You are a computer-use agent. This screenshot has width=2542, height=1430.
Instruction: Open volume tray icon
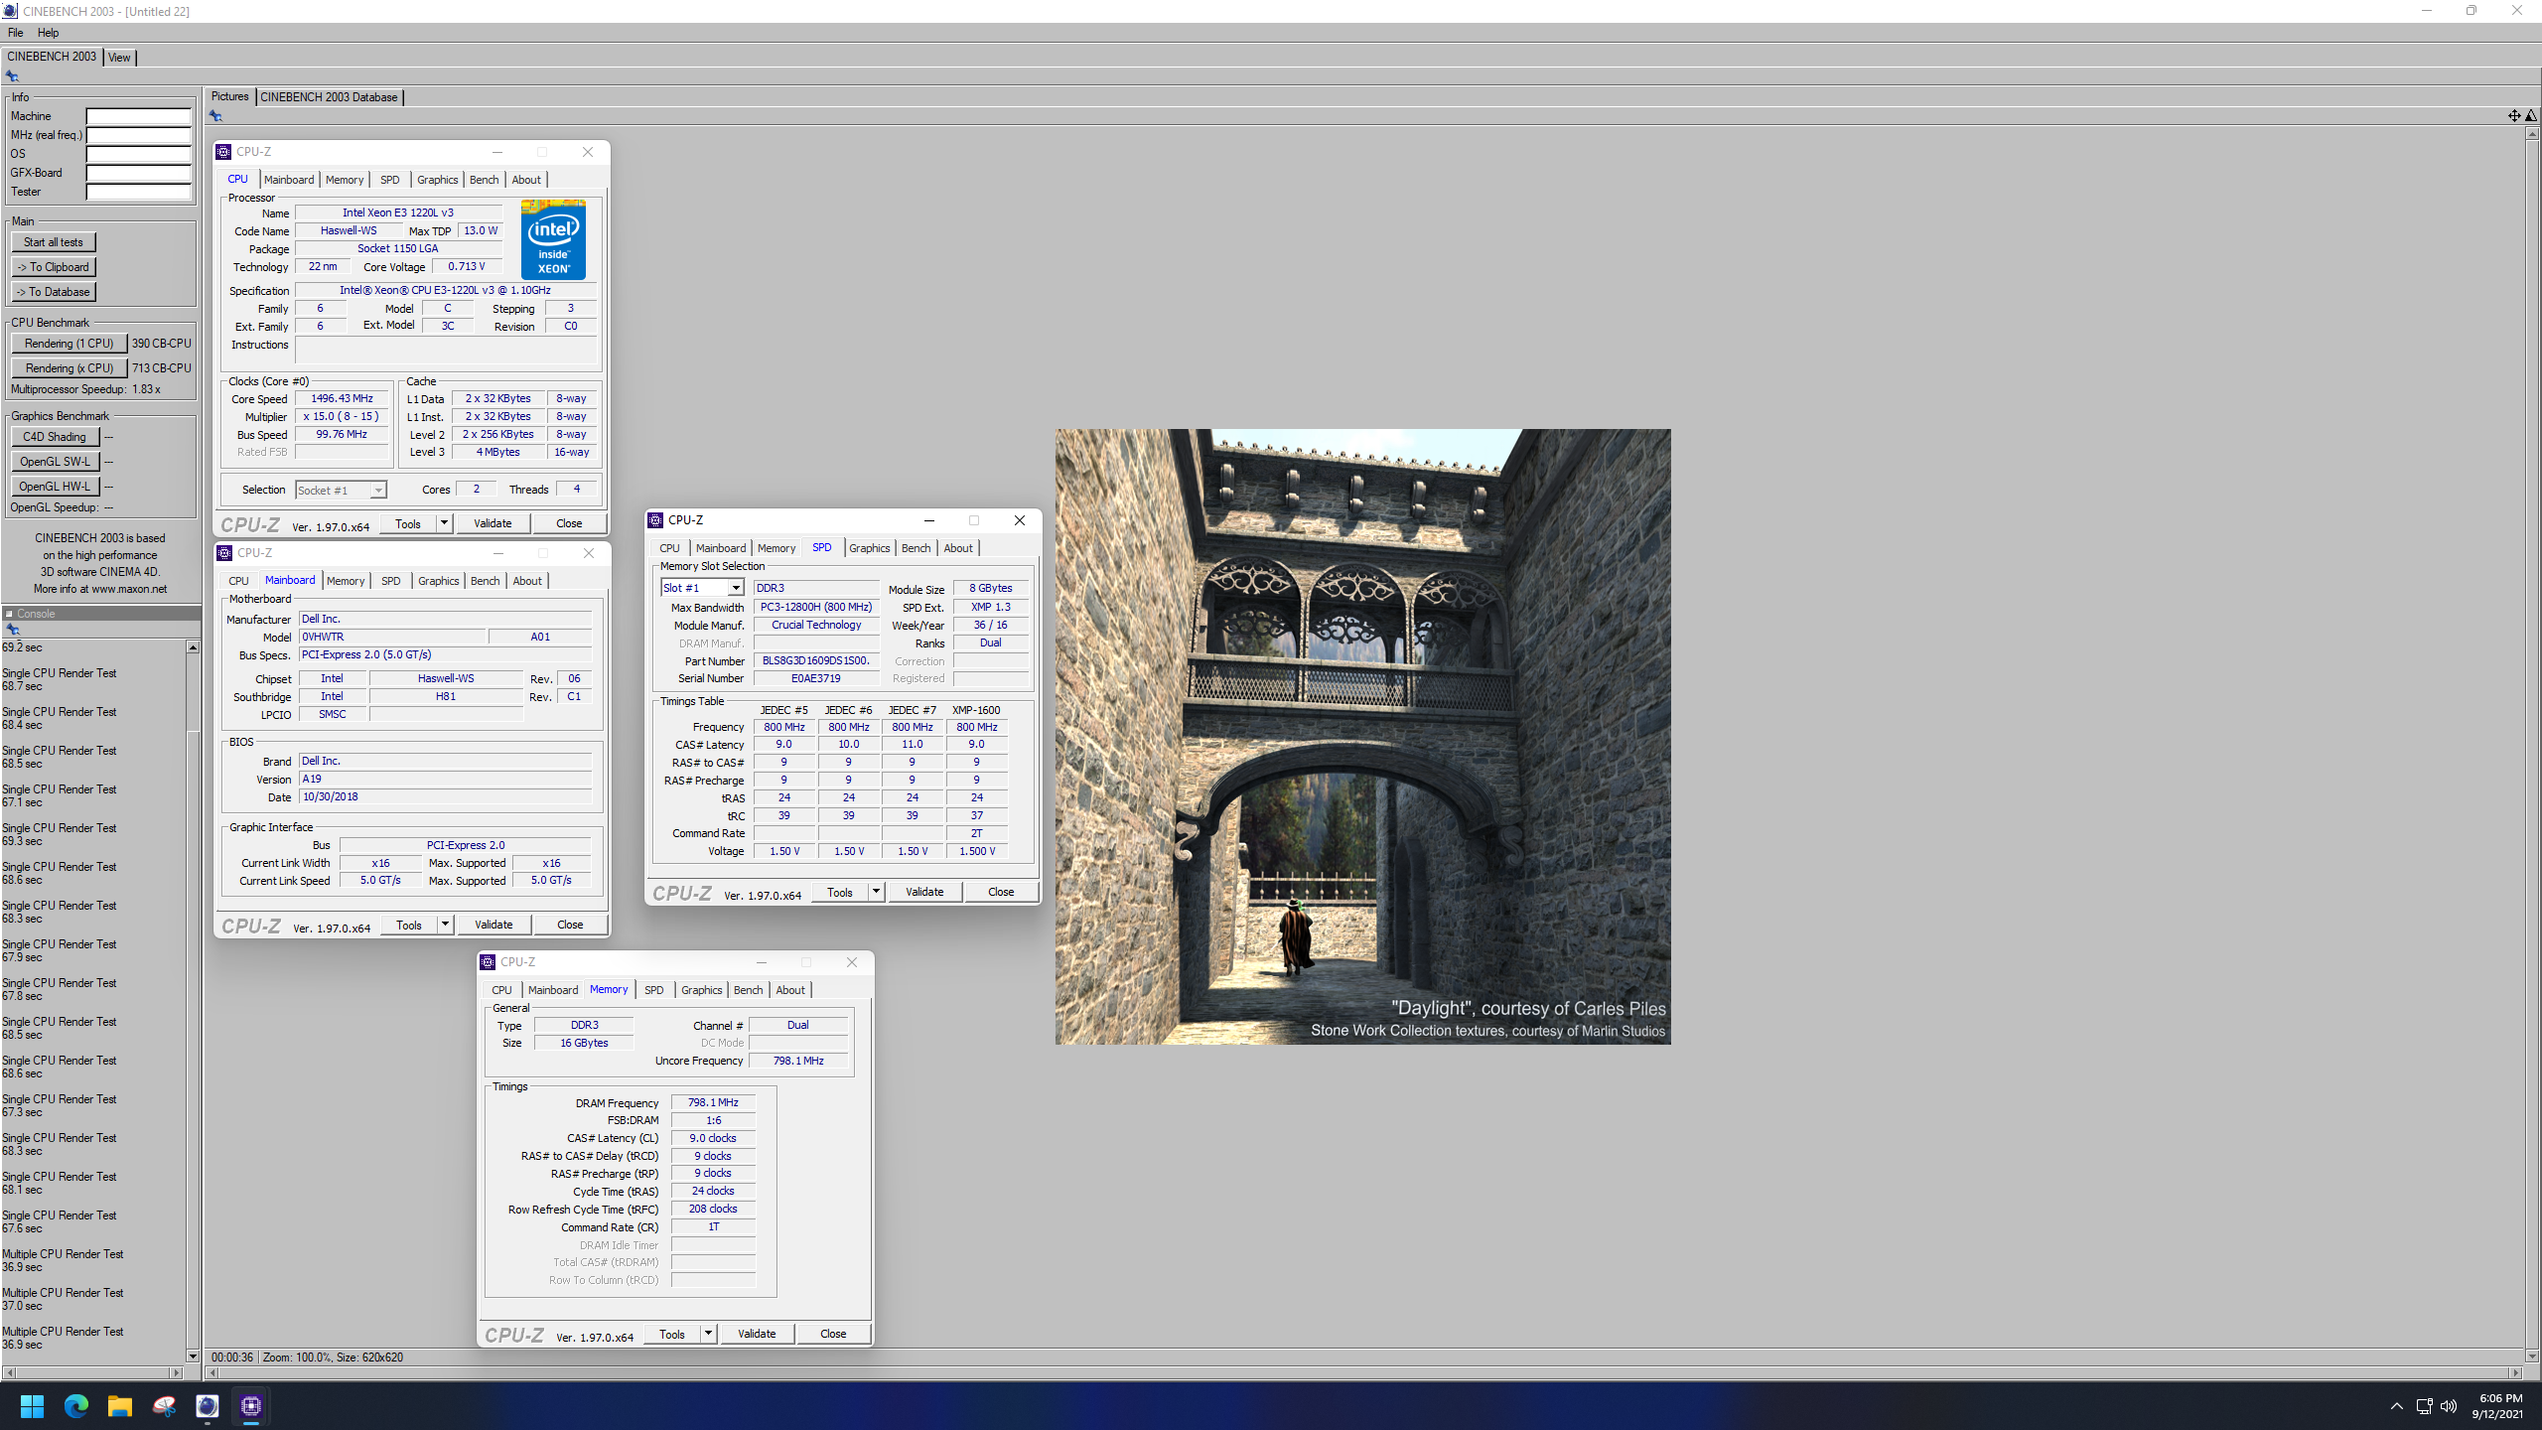pyautogui.click(x=2449, y=1406)
